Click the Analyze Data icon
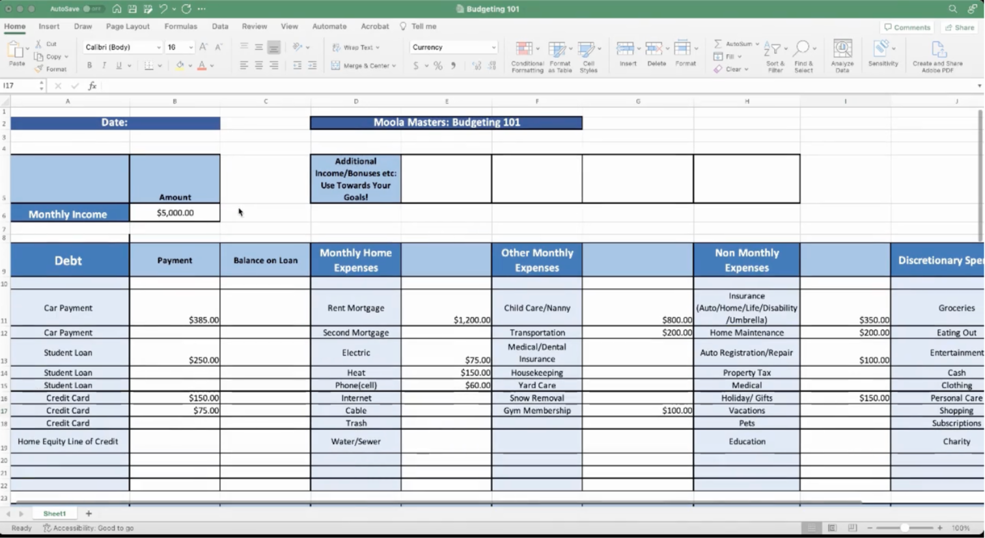 tap(842, 50)
